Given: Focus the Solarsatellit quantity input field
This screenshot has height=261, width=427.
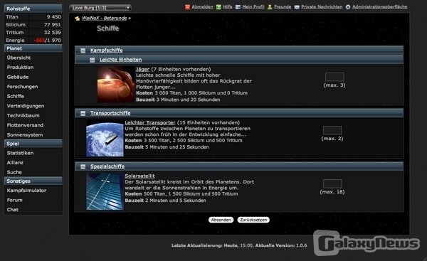Looking at the screenshot, I should point(332,183).
